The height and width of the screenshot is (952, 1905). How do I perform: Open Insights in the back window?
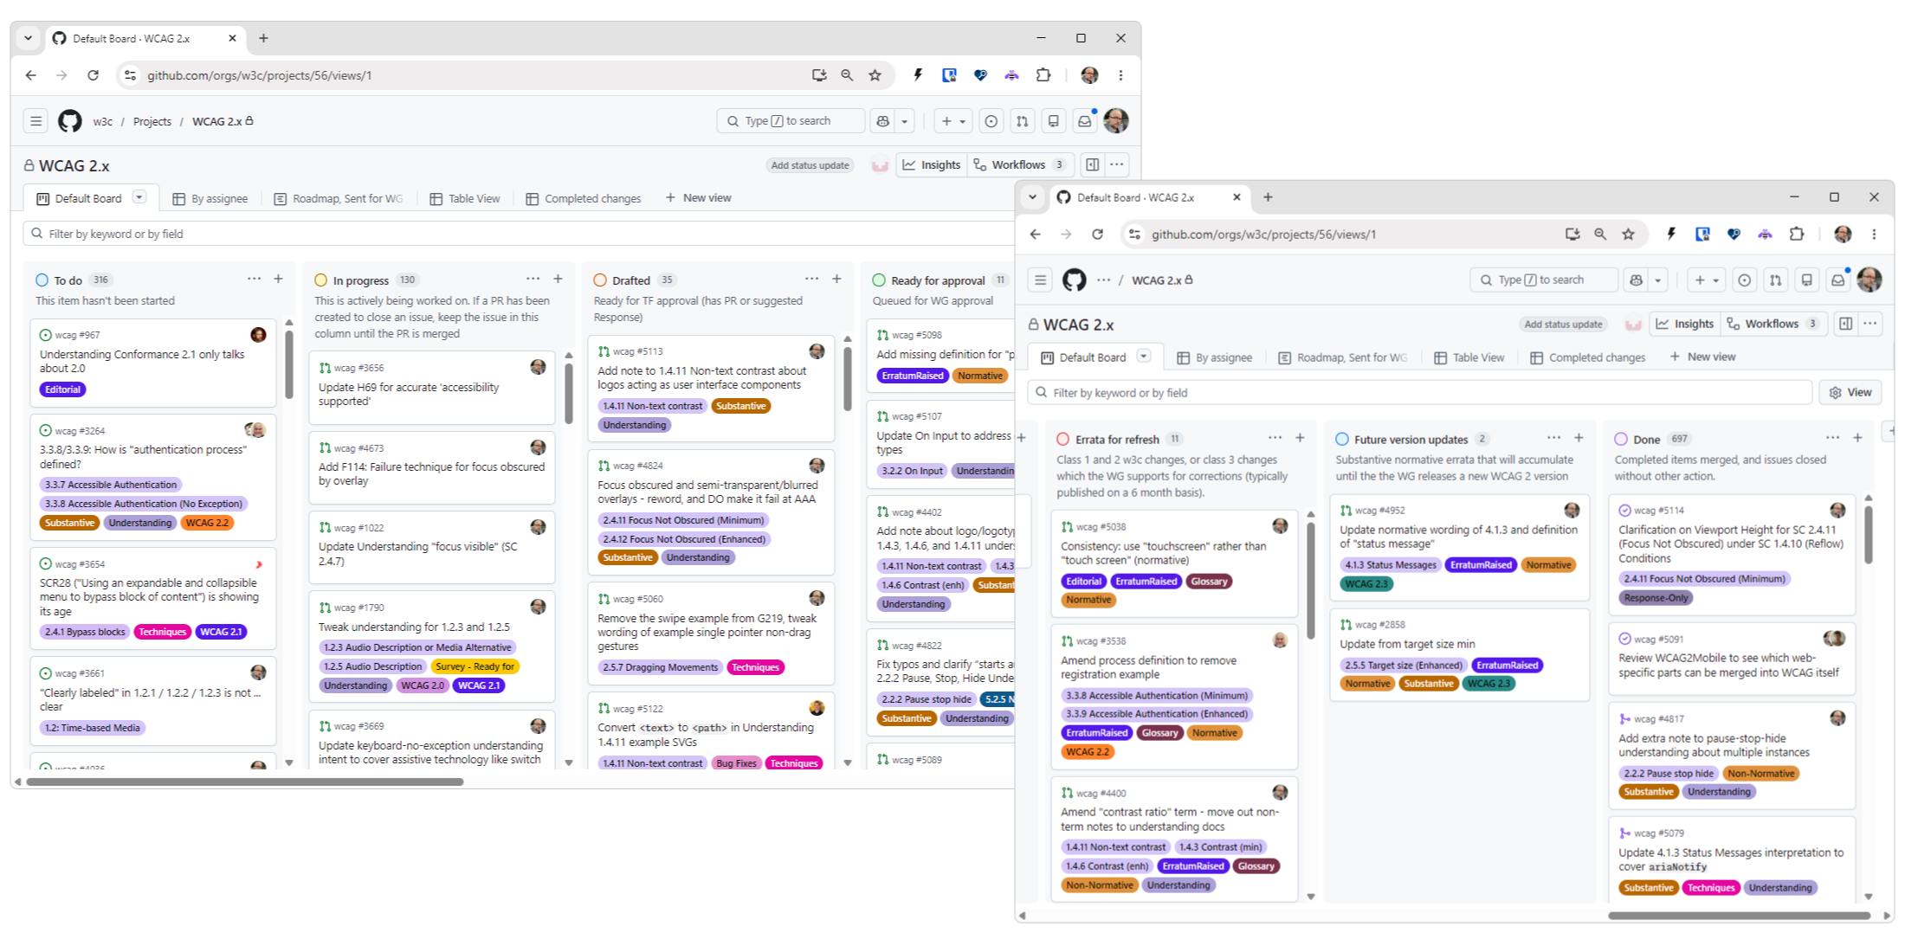coord(932,165)
